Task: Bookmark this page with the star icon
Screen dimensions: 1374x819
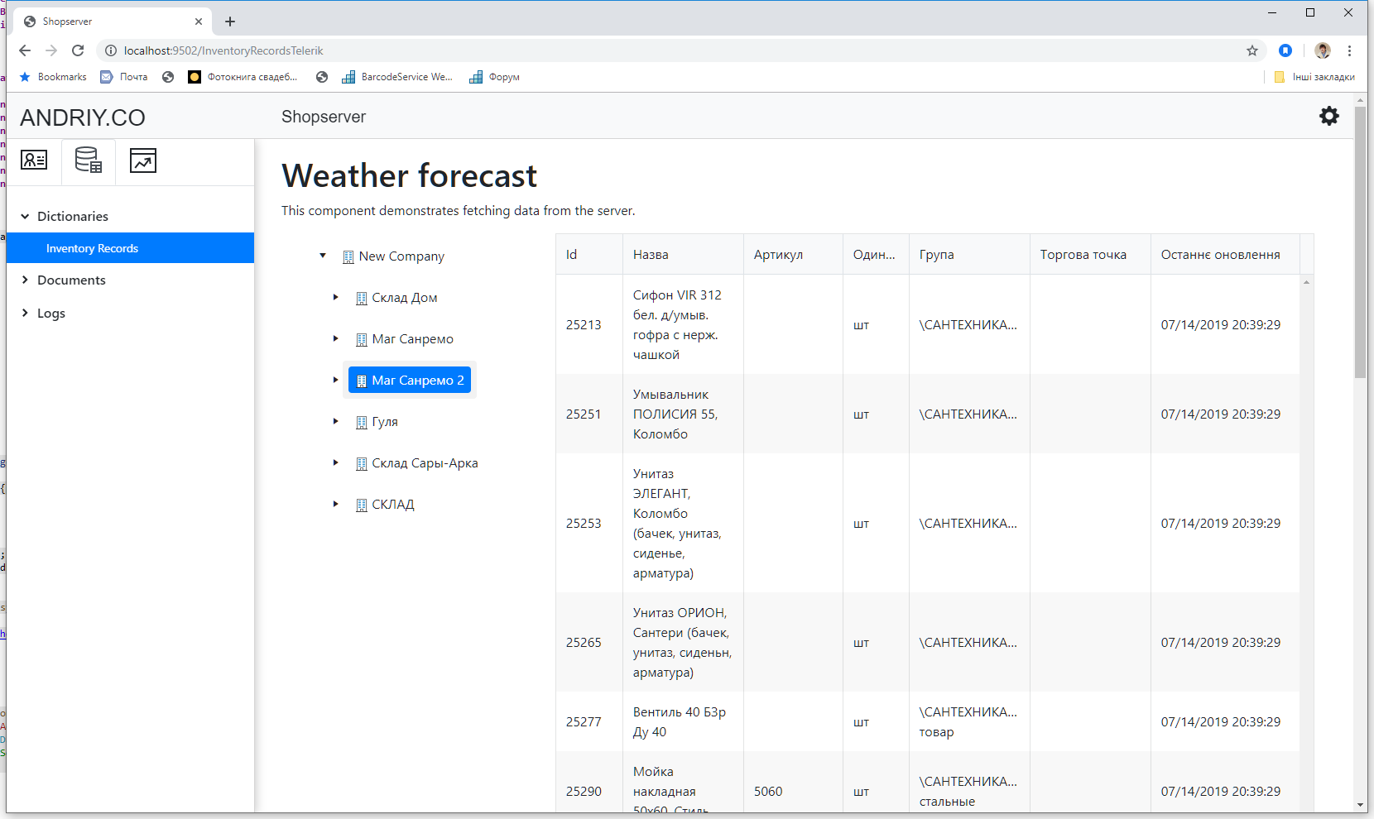Action: pyautogui.click(x=1252, y=50)
